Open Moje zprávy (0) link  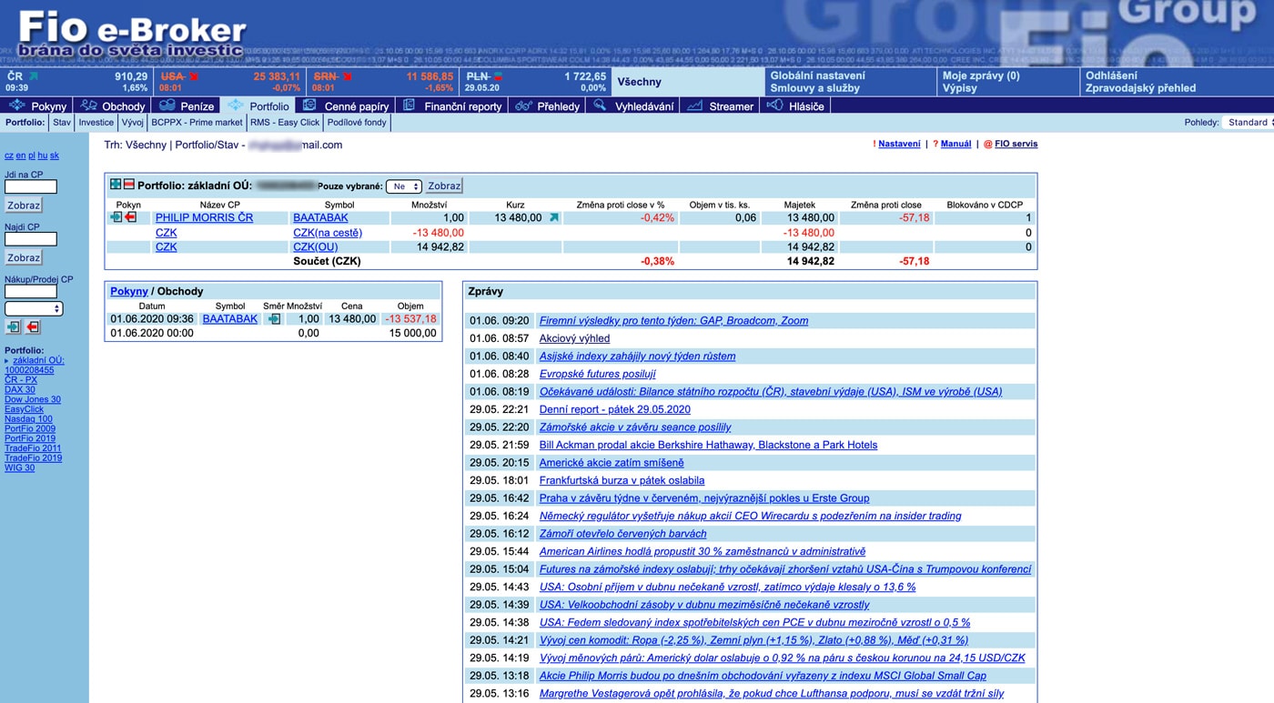coord(981,76)
